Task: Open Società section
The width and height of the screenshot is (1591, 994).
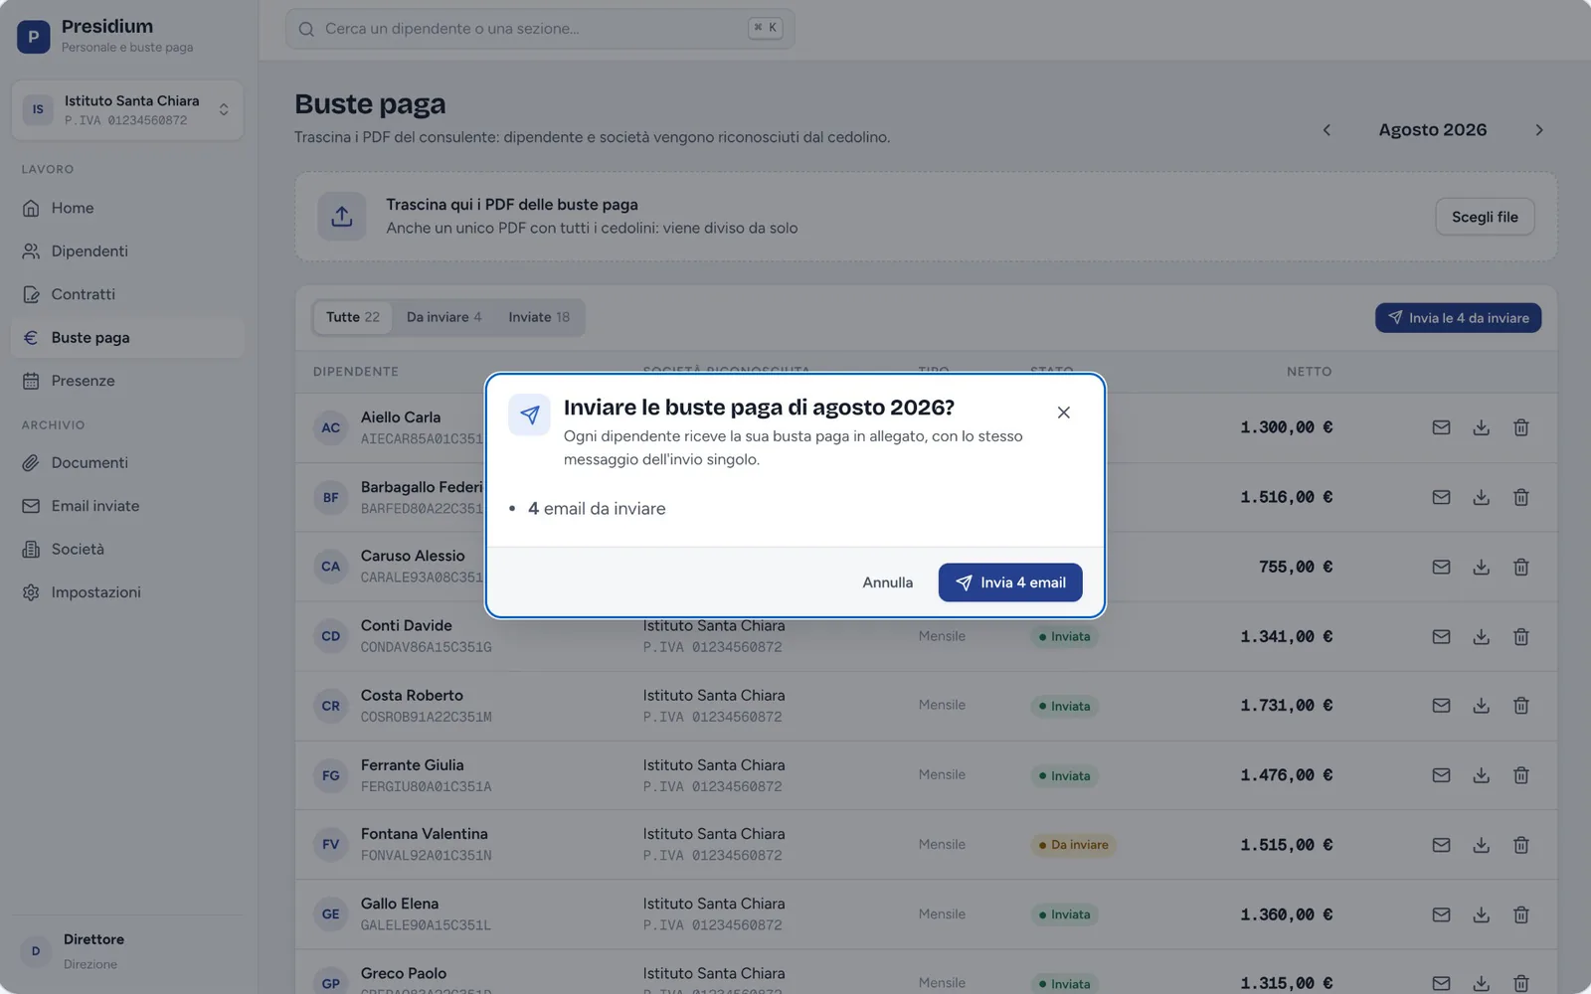Action: coord(127,549)
